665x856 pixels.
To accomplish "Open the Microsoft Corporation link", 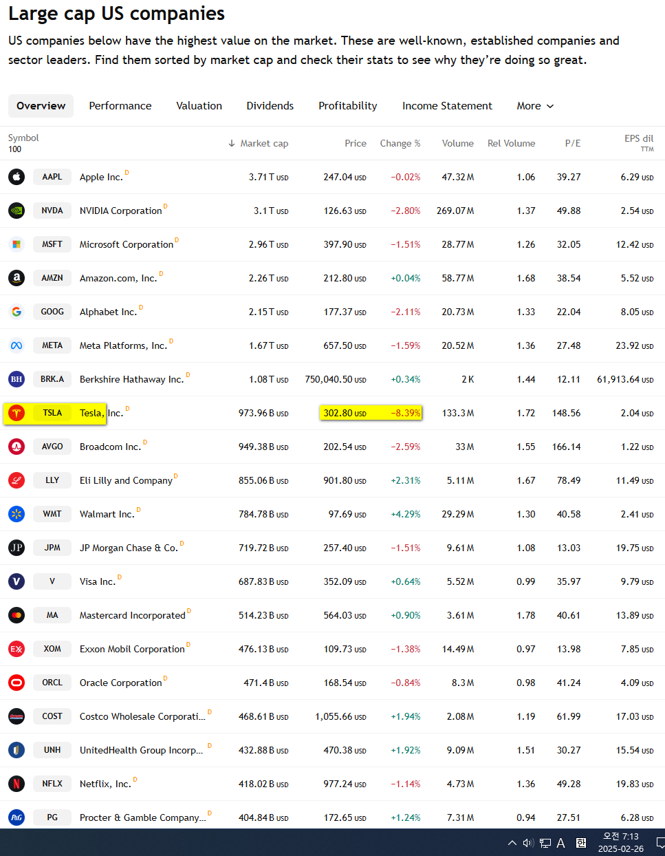I will coord(127,244).
